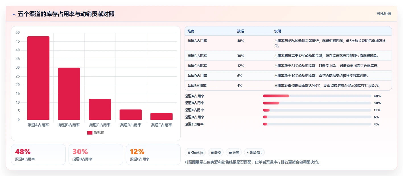The image size is (403, 176).
Task: Click table cell 渠道D占用率 in fourth row
Action: tap(197, 76)
